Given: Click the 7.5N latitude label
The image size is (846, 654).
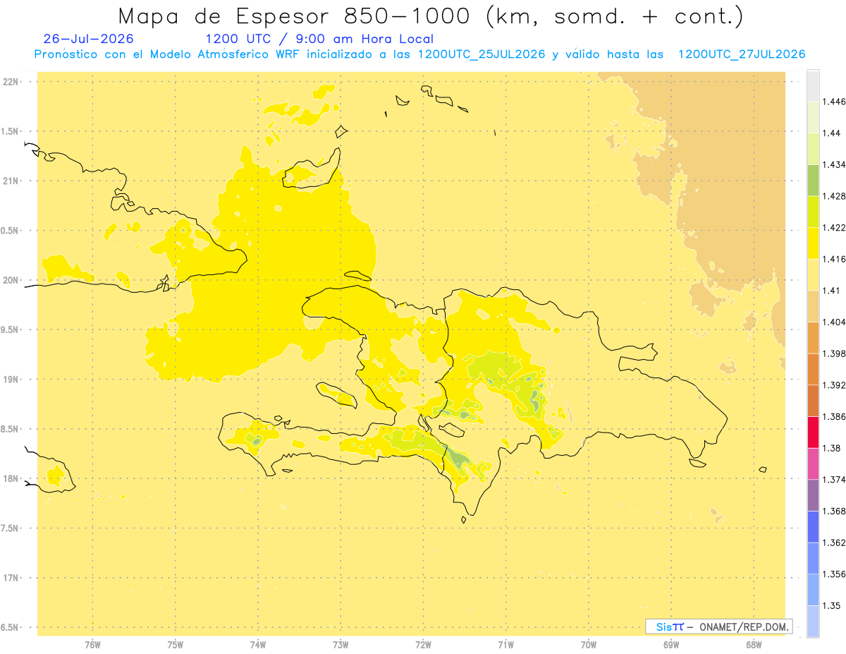Looking at the screenshot, I should (x=10, y=528).
